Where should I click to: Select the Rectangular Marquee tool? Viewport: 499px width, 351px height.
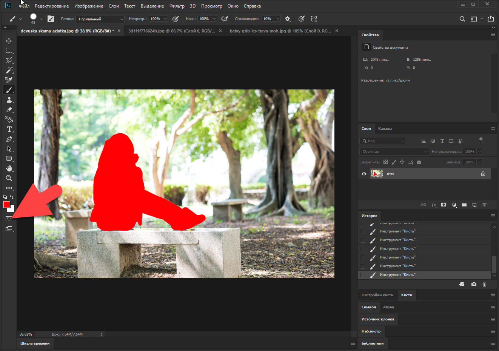[9, 51]
